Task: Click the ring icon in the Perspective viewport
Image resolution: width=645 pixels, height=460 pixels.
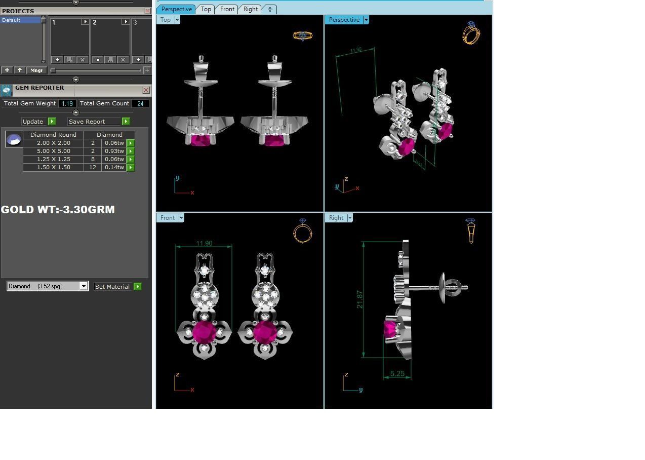Action: pos(471,33)
